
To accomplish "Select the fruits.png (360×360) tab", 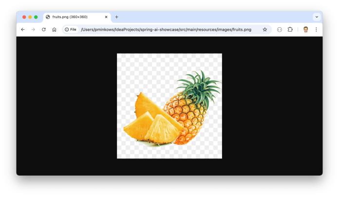I will pyautogui.click(x=72, y=17).
